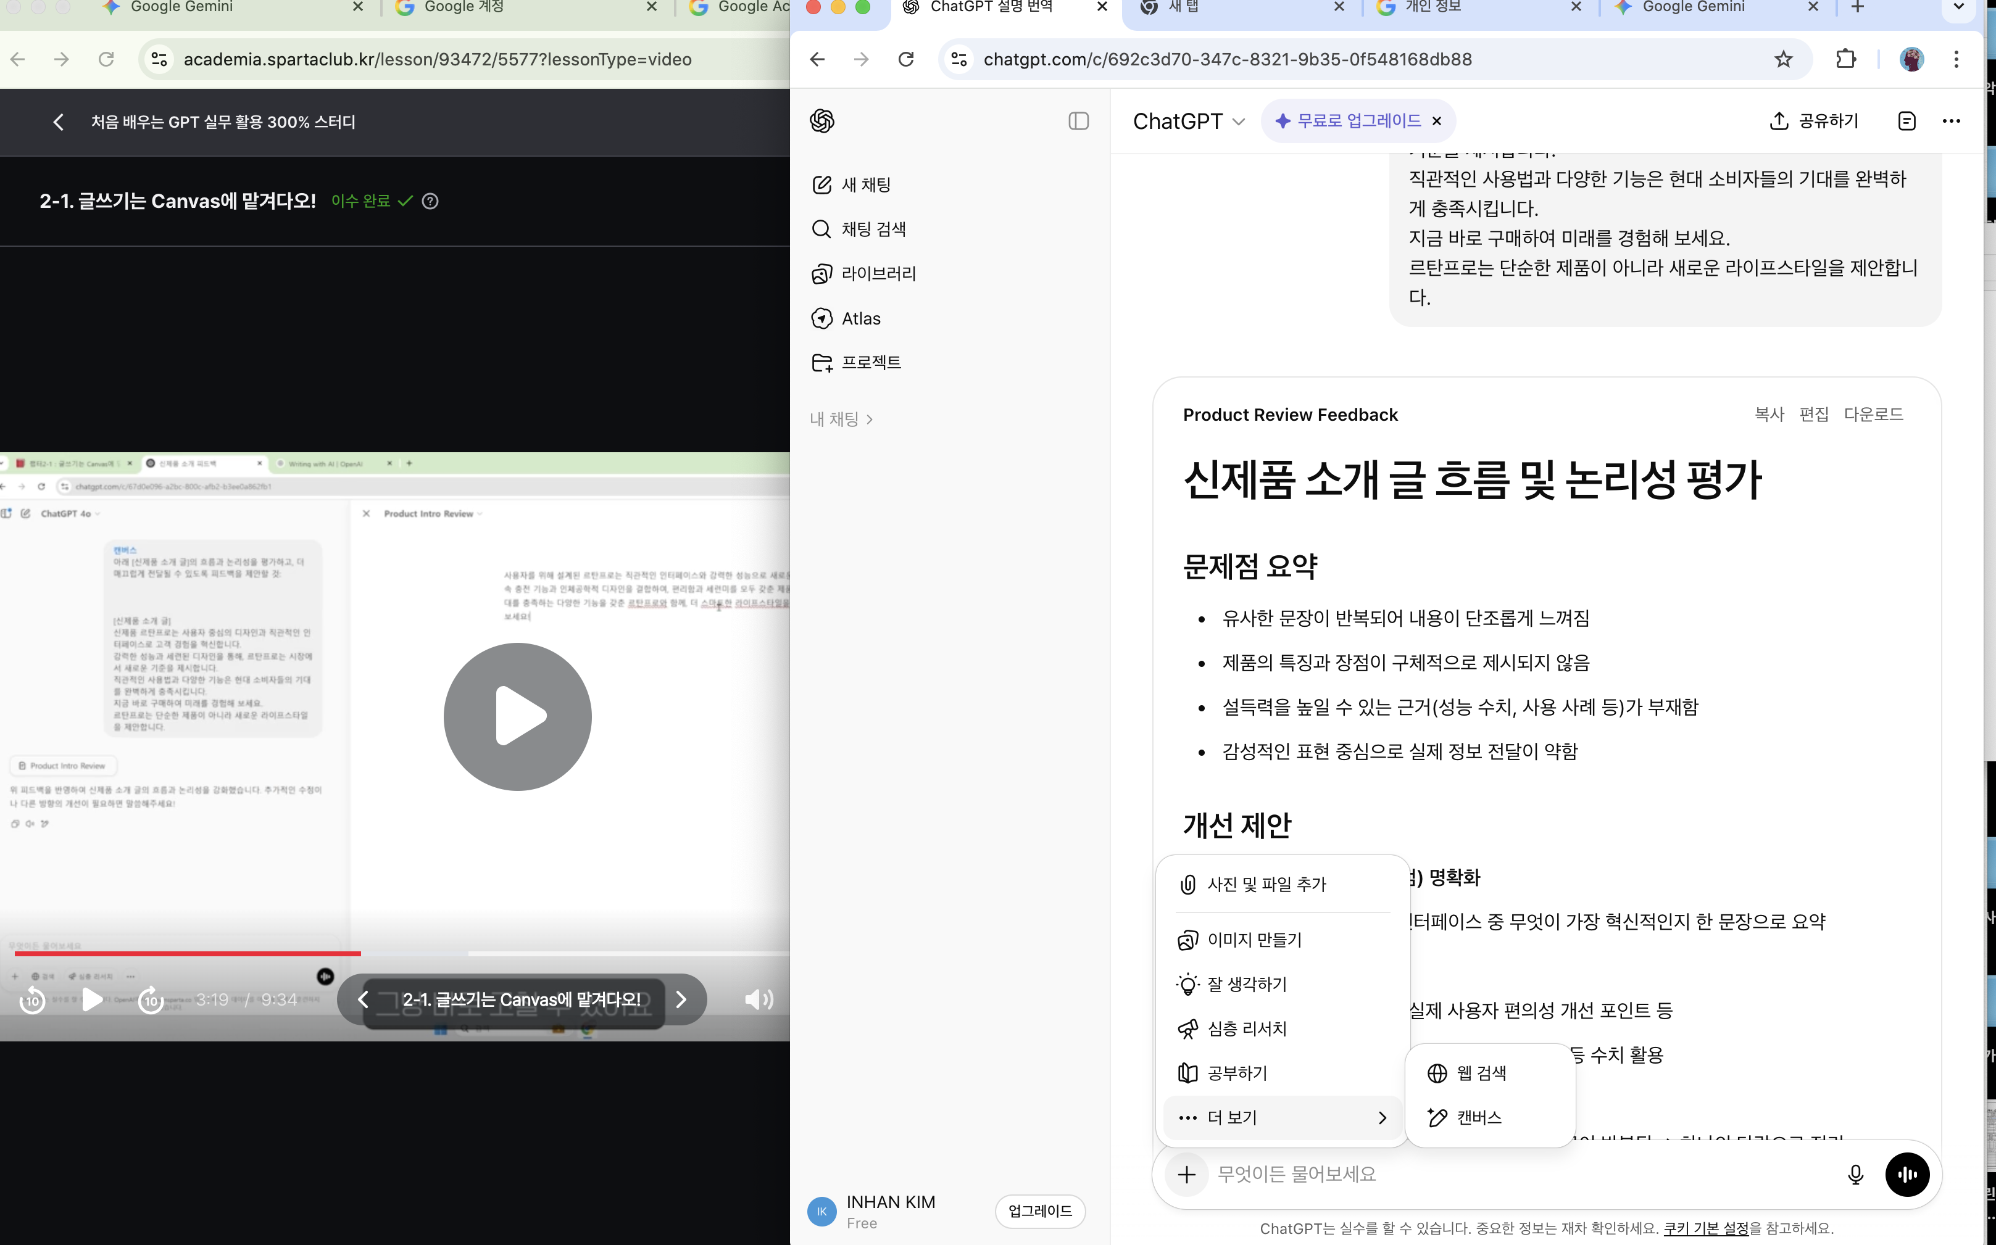Image resolution: width=1996 pixels, height=1245 pixels.
Task: Skip the video forward 10 seconds
Action: [x=151, y=999]
